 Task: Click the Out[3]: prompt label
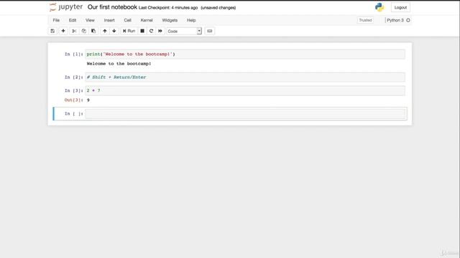[73, 100]
